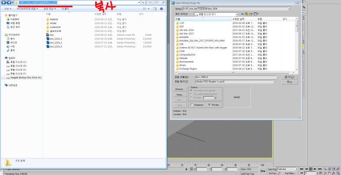Click the 3ds Max Next Frame button
341x175 pixels.
point(315,169)
